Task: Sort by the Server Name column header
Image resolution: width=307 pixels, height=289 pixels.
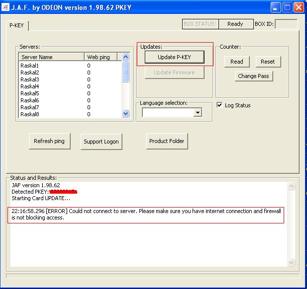Action: [51, 57]
